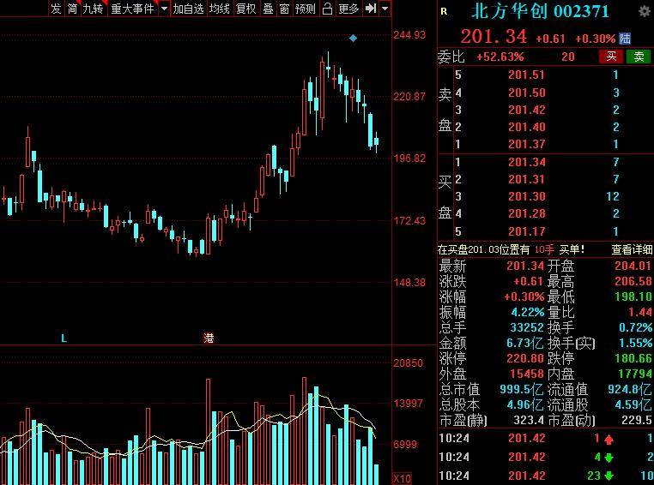
Task: Click the jump-to-end arrow icon
Action: (371, 9)
